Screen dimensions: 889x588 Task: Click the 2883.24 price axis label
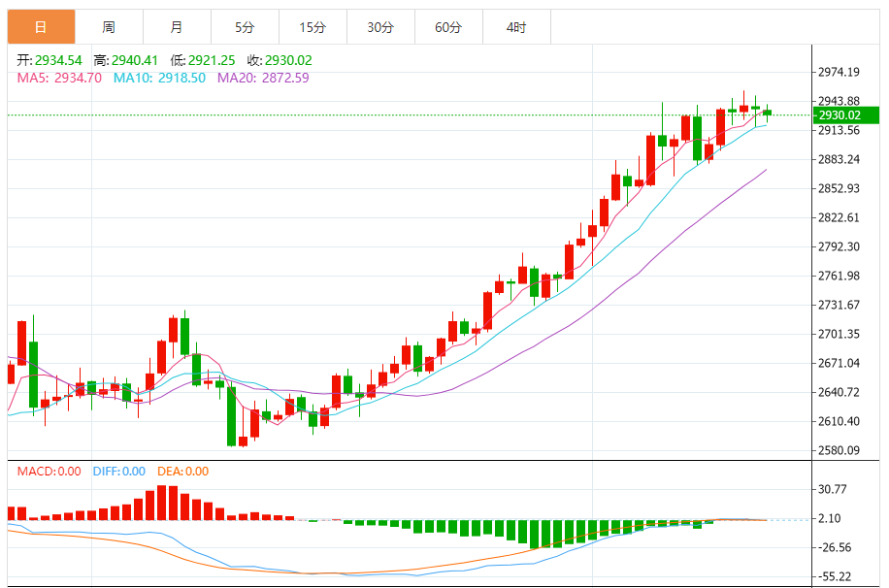coord(839,159)
